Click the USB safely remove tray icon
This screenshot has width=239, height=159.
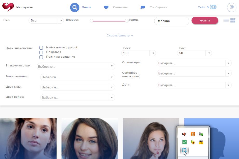(201, 134)
